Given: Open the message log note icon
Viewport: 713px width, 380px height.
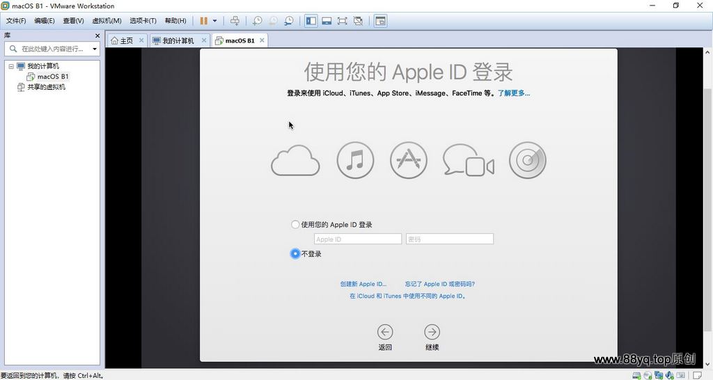Looking at the screenshot, I should [x=697, y=375].
